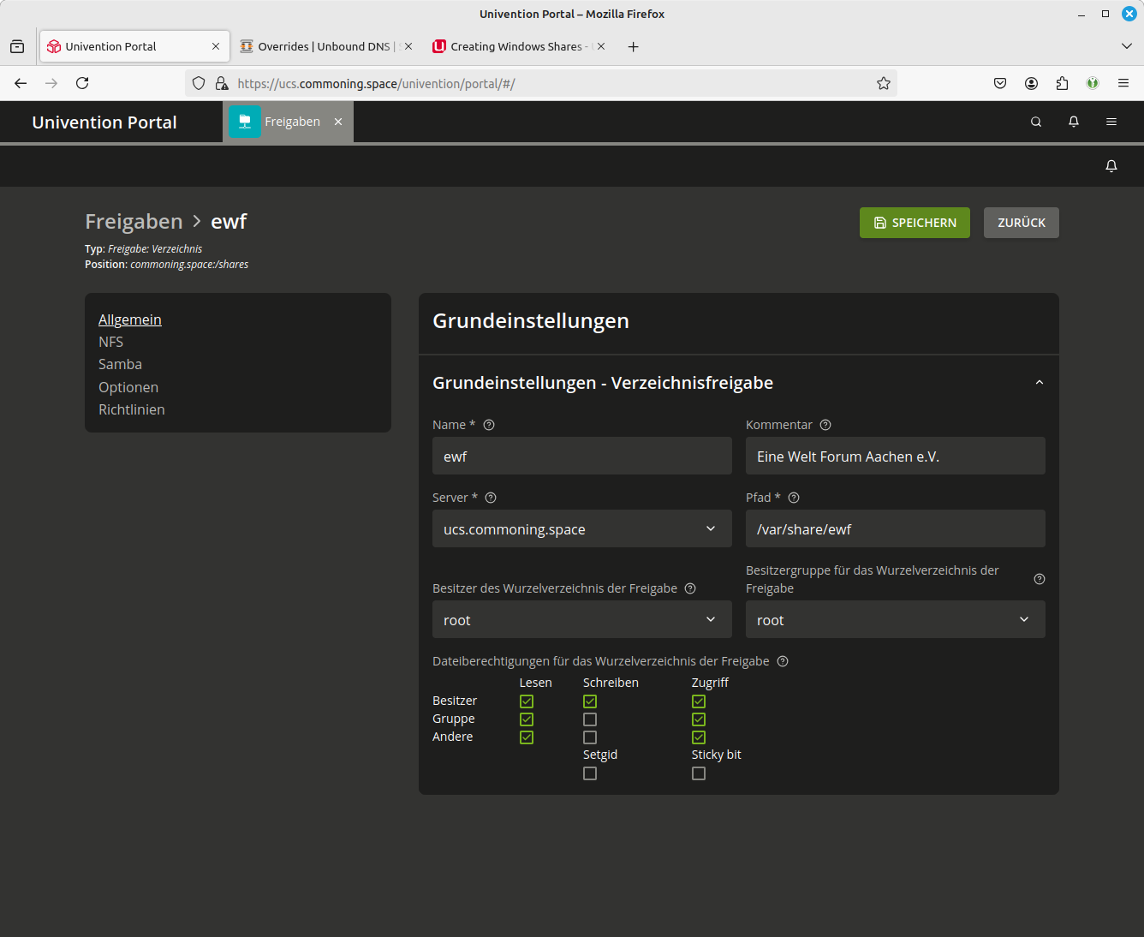Viewport: 1144px width, 937px height.
Task: Bookmark this page with the star icon
Action: [x=884, y=83]
